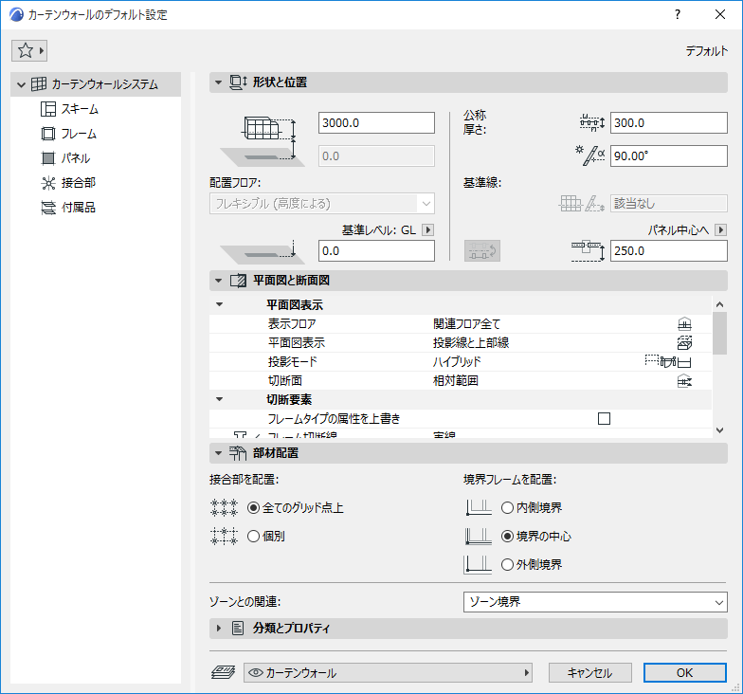Image resolution: width=743 pixels, height=694 pixels.
Task: Select the 接合部 page icon
Action: pyautogui.click(x=47, y=183)
